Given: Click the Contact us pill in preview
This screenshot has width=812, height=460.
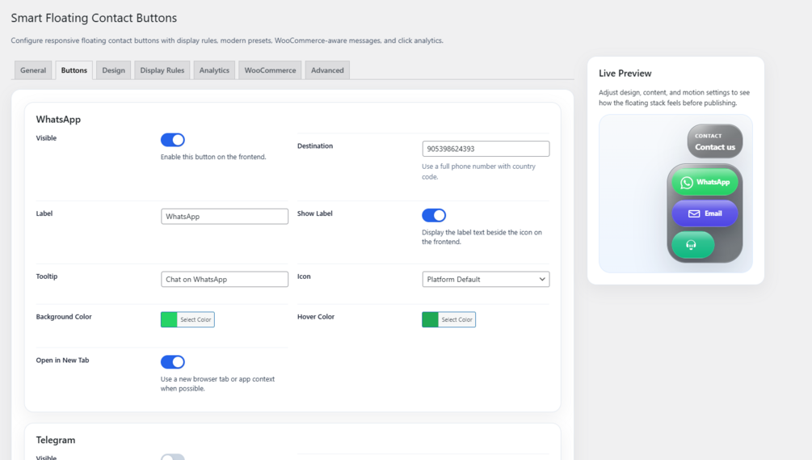Looking at the screenshot, I should 715,141.
